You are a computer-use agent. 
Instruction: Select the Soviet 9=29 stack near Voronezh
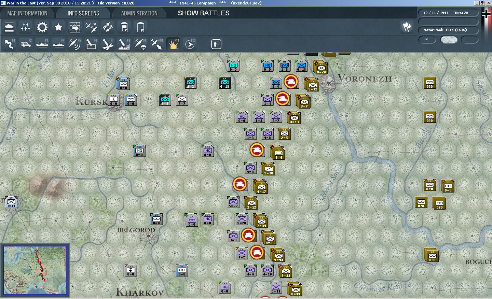coord(320,67)
